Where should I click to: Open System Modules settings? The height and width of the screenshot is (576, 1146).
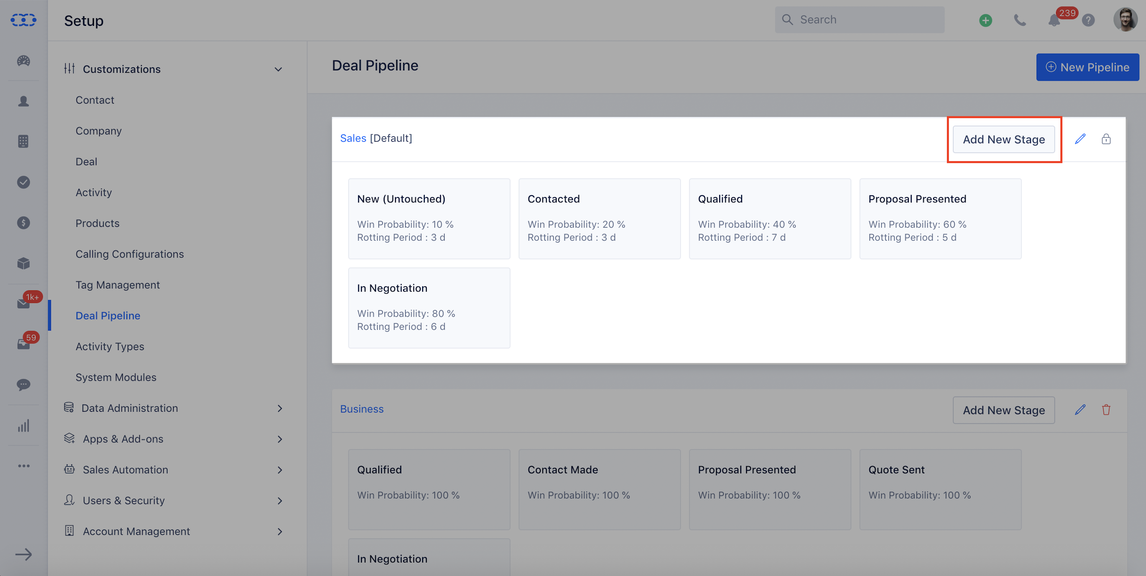[115, 378]
